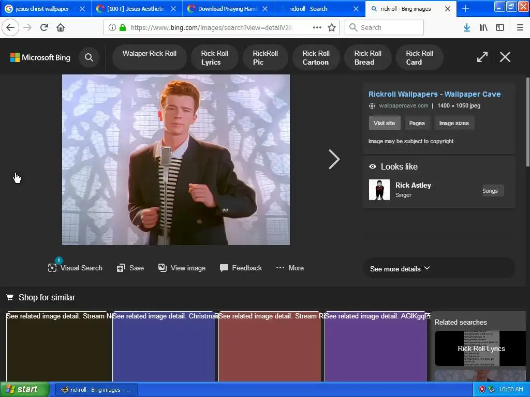The height and width of the screenshot is (397, 530).
Task: Select the Rick Roll Card suggestion chip
Action: [x=419, y=57]
